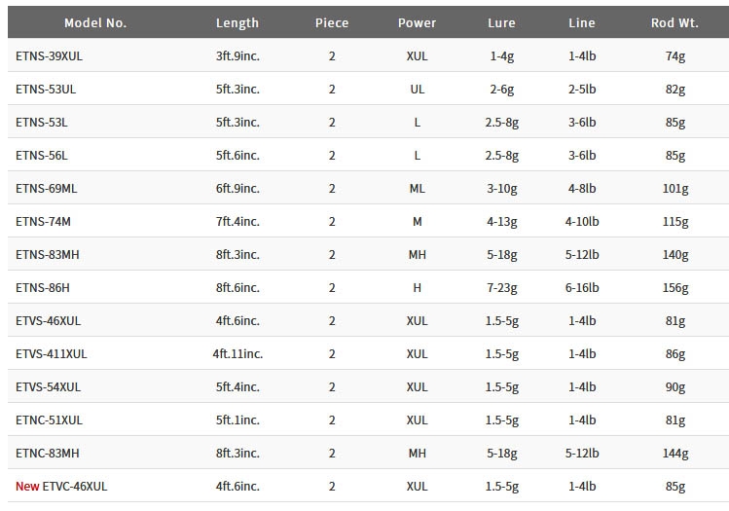Click the Lure column header
The image size is (729, 511).
tap(501, 22)
